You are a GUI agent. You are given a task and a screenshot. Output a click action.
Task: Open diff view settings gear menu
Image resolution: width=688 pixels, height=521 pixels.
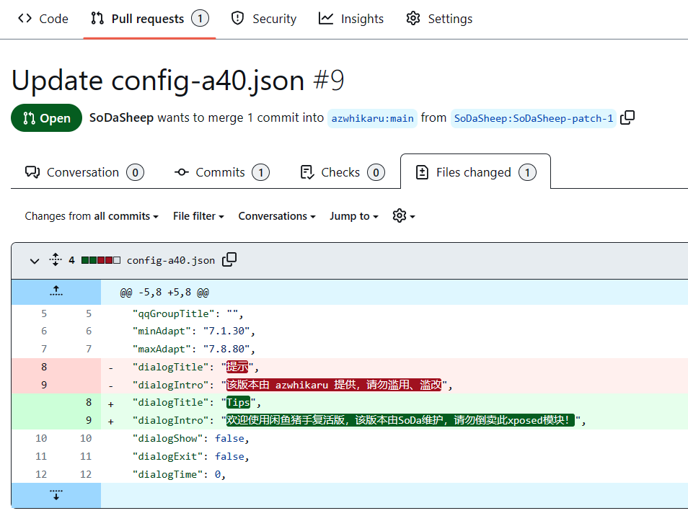(404, 215)
